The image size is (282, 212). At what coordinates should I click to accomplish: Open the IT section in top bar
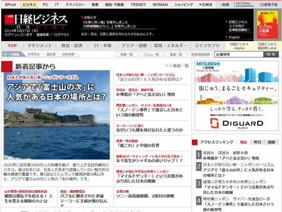[56, 5]
